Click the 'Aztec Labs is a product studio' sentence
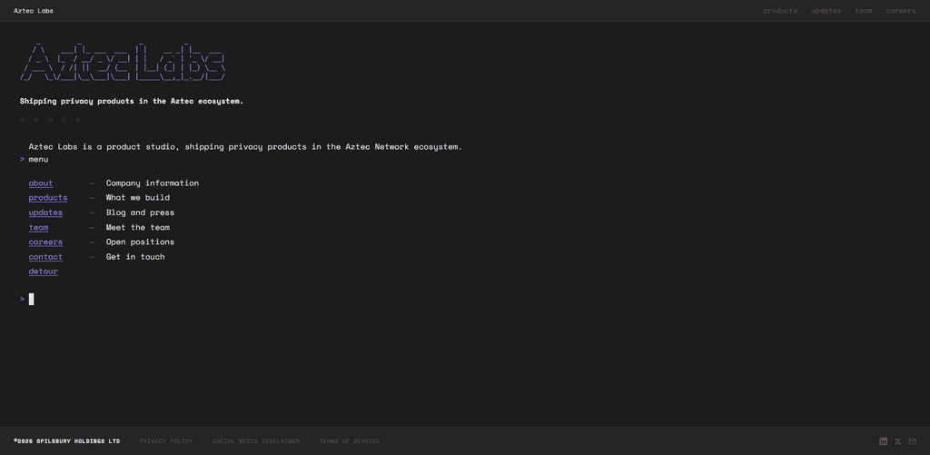The width and height of the screenshot is (930, 455). coord(245,146)
